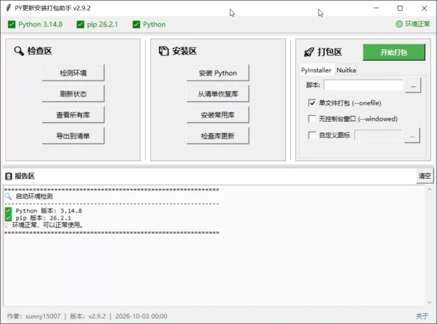Browse for script file with 脚本 '...' button
437x324 pixels.
coord(413,86)
